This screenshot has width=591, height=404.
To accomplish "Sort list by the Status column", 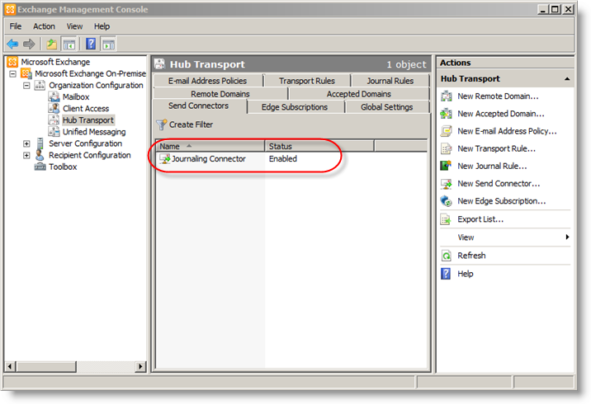I will [319, 146].
